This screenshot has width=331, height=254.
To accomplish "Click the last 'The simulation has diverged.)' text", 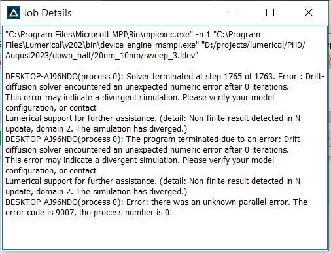I will [x=131, y=192].
